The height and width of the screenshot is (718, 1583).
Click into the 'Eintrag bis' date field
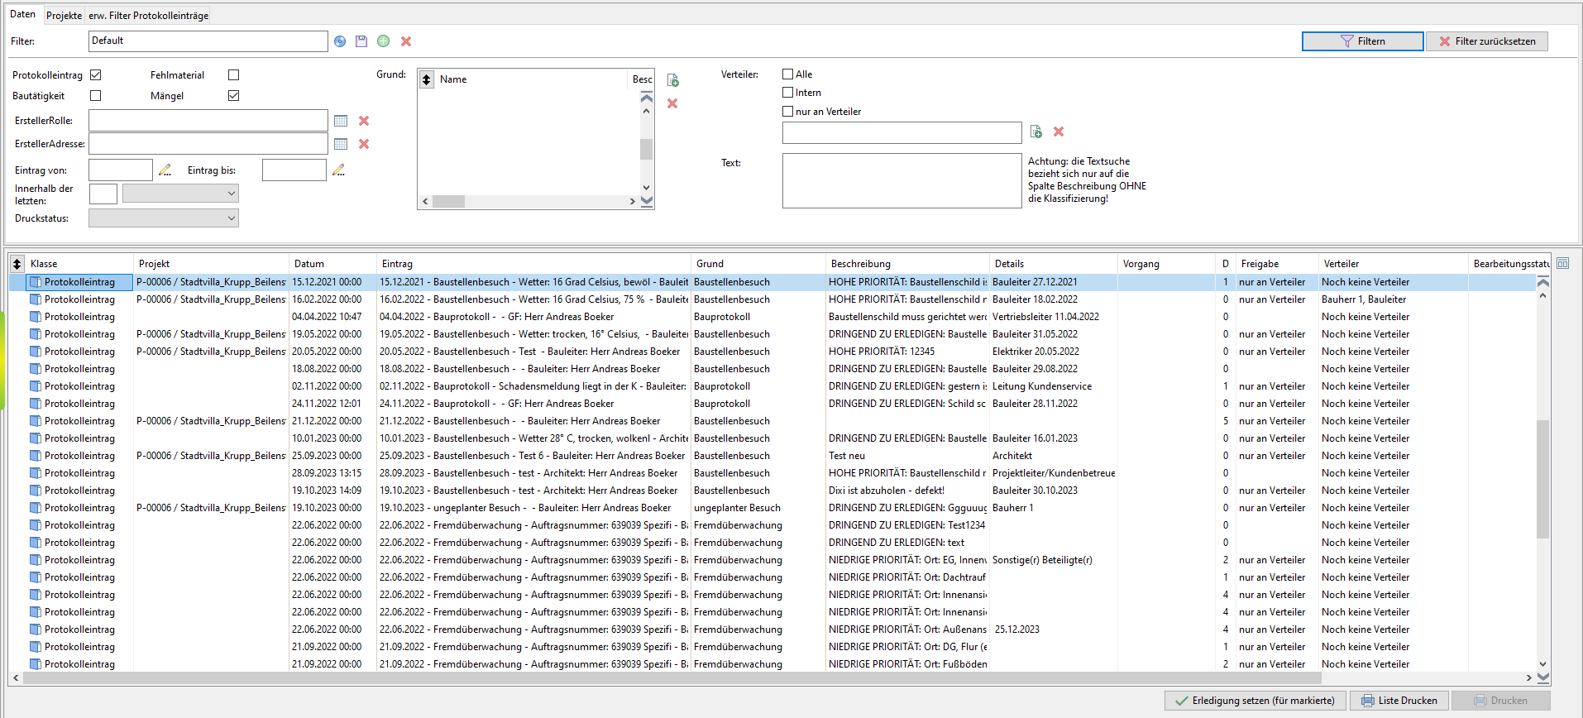click(294, 170)
